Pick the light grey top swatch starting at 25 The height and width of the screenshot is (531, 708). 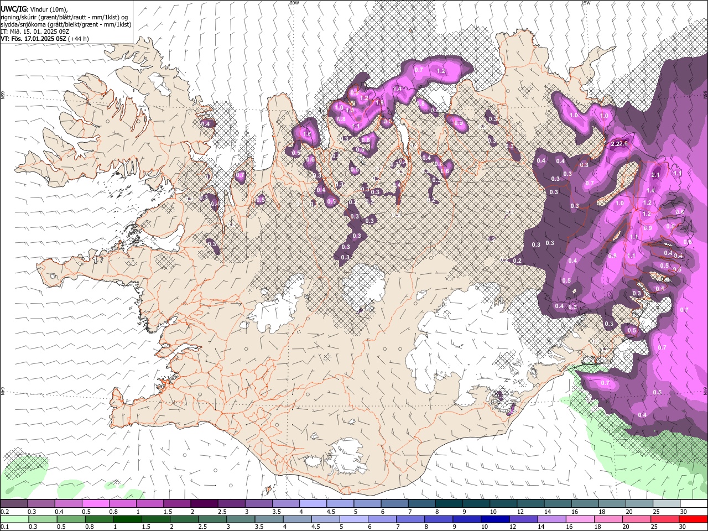pos(666,504)
